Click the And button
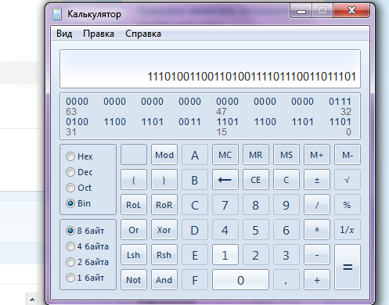Screen dimensions: 389x305 pyautogui.click(x=164, y=280)
